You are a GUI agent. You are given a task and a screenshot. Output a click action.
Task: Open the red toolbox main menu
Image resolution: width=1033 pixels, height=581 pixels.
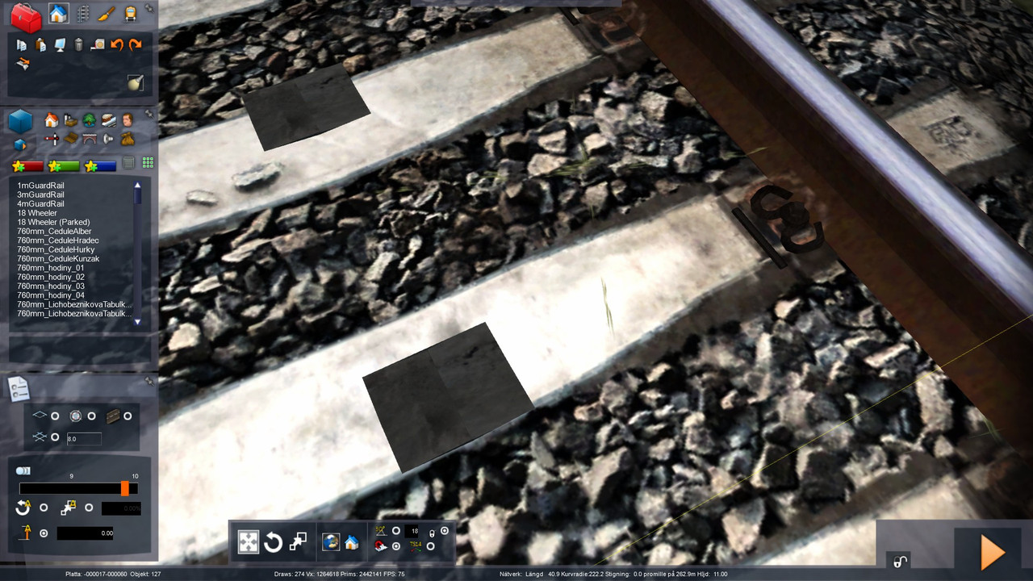tap(27, 16)
